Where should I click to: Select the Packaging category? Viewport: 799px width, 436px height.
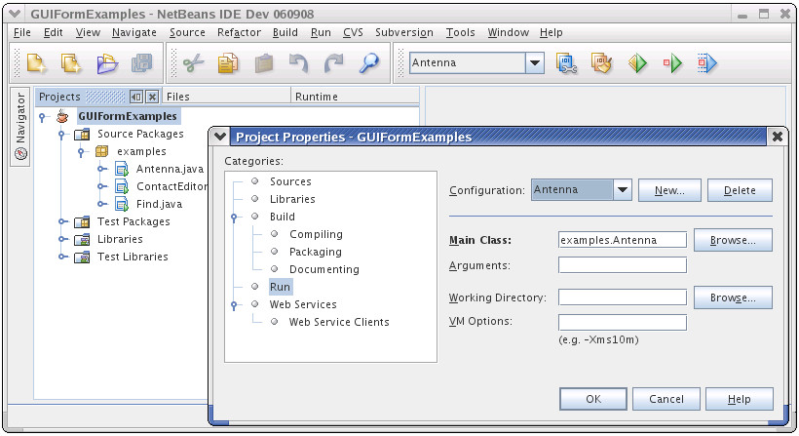coord(316,252)
